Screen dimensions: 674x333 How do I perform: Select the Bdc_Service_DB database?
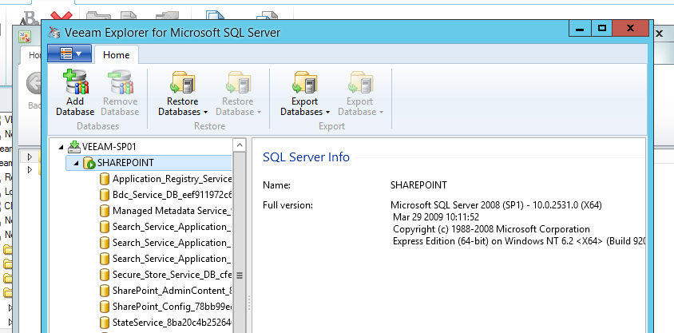click(172, 195)
